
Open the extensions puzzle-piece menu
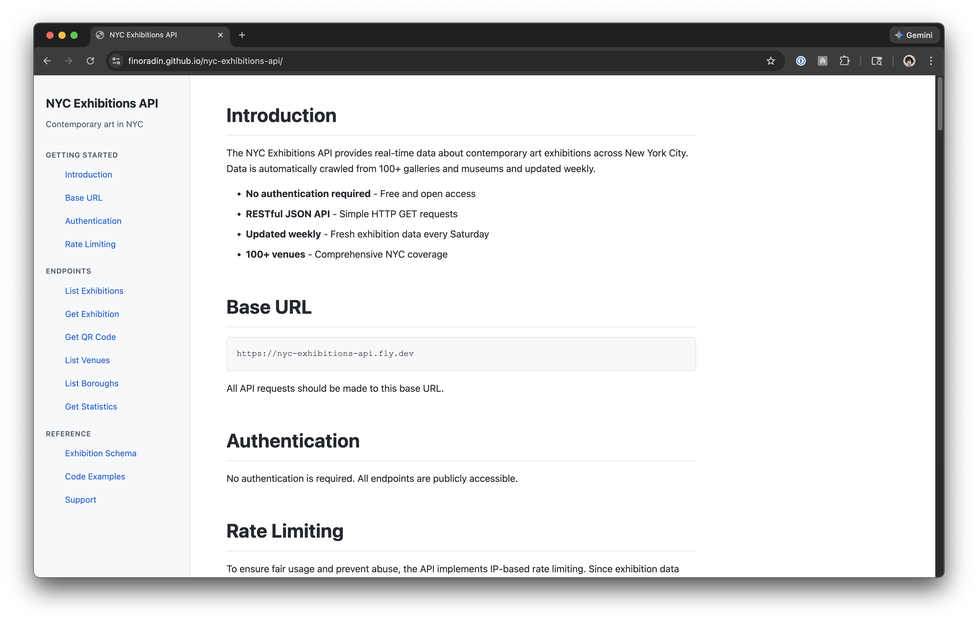tap(845, 61)
